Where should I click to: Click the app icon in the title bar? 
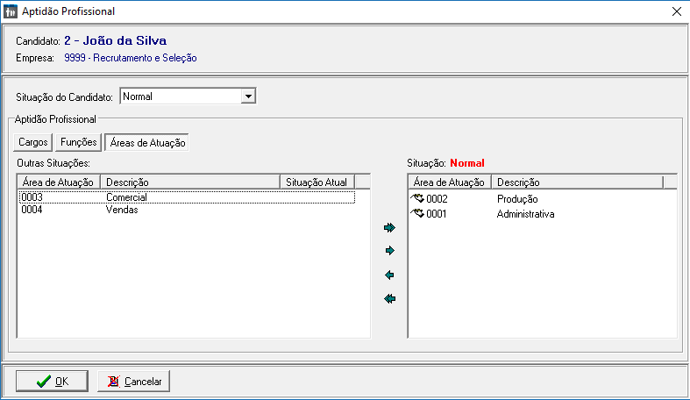[11, 11]
